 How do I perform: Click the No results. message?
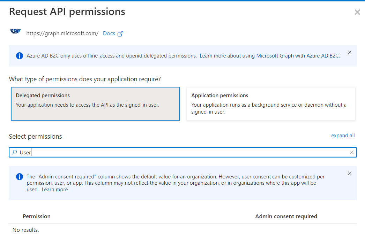point(25,230)
